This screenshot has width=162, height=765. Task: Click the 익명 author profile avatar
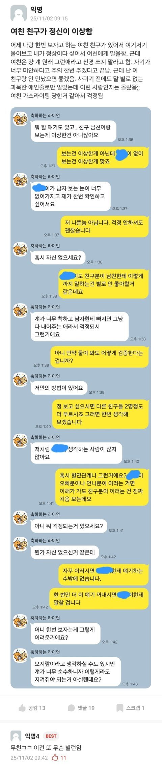pyautogui.click(x=19, y=14)
